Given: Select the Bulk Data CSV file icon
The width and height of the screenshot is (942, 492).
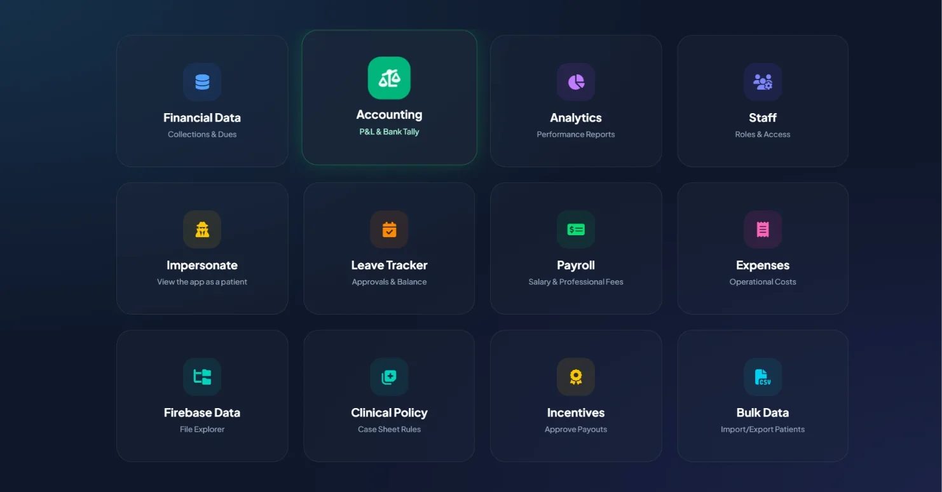Looking at the screenshot, I should tap(763, 377).
